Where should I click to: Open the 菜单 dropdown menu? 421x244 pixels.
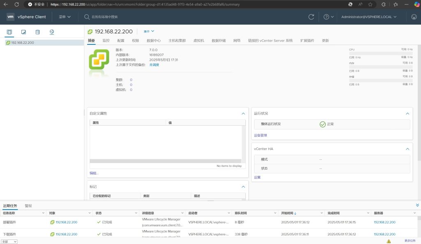click(x=65, y=17)
